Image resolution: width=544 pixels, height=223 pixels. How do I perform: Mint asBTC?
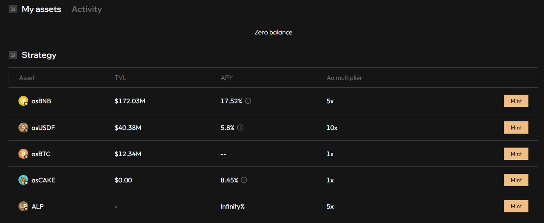click(516, 154)
